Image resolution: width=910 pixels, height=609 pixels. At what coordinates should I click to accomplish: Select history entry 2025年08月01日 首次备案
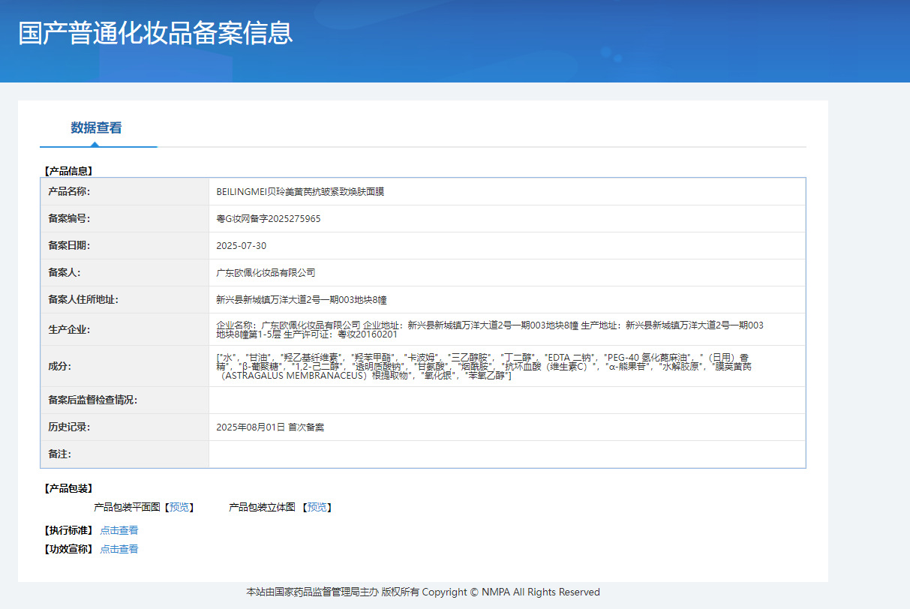[x=270, y=427]
